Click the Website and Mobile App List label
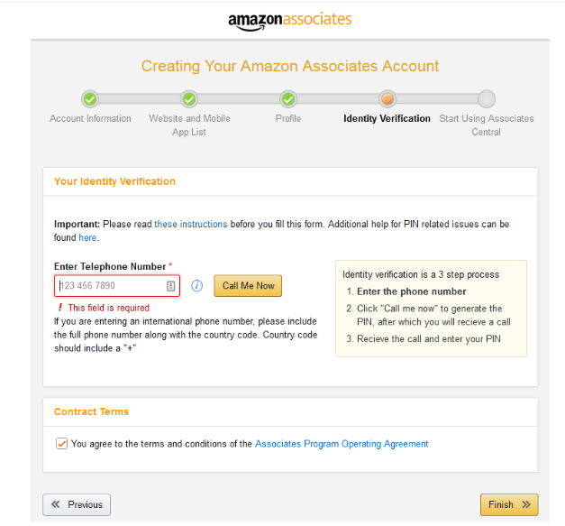The width and height of the screenshot is (565, 526). coord(189,125)
